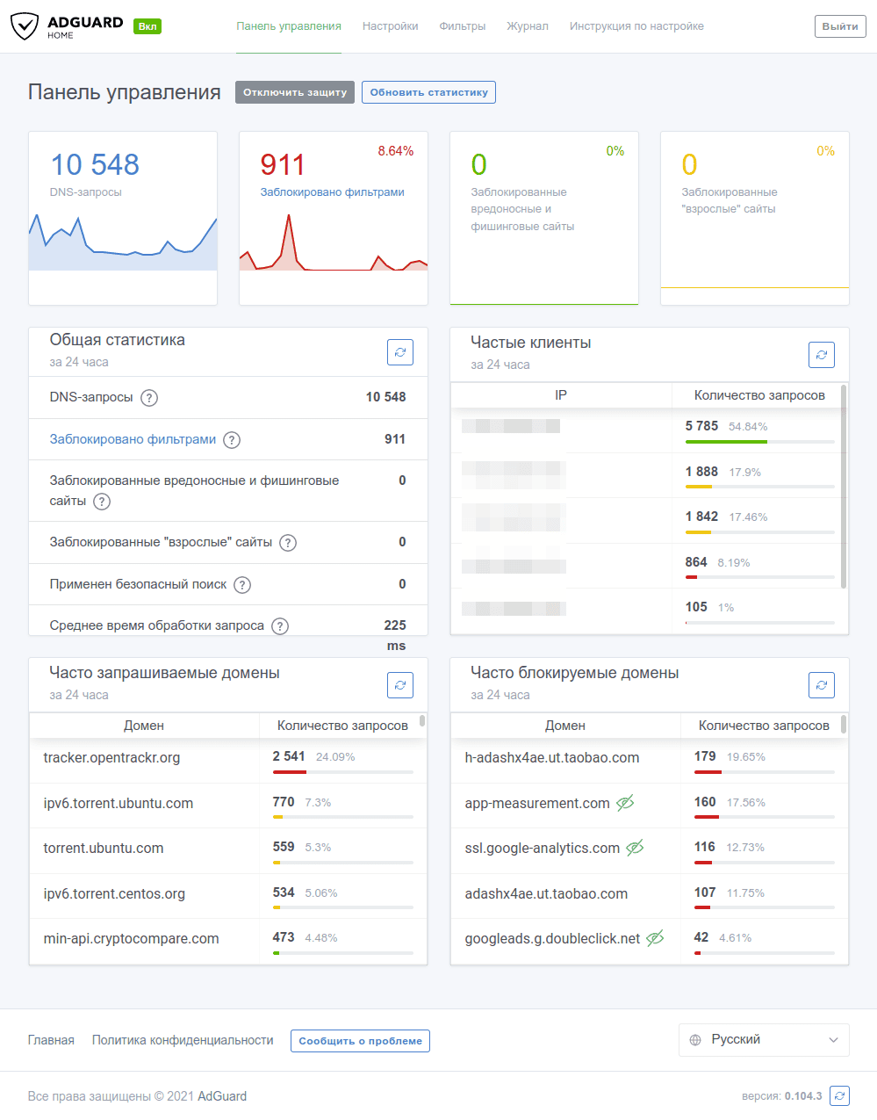Click the 5 785 requests progress bar

[759, 442]
